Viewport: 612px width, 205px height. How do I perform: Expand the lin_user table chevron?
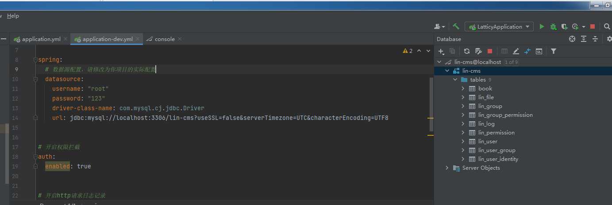pyautogui.click(x=463, y=142)
